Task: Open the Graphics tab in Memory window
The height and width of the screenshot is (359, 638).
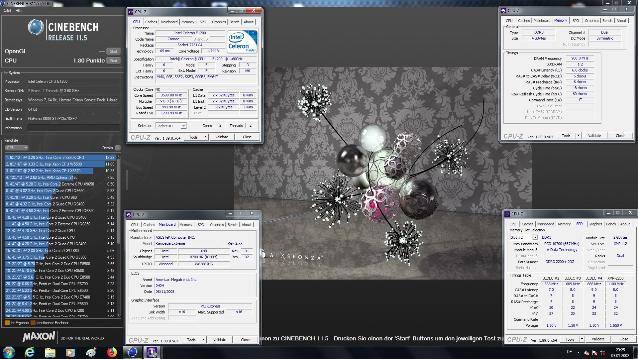Action: click(x=591, y=21)
